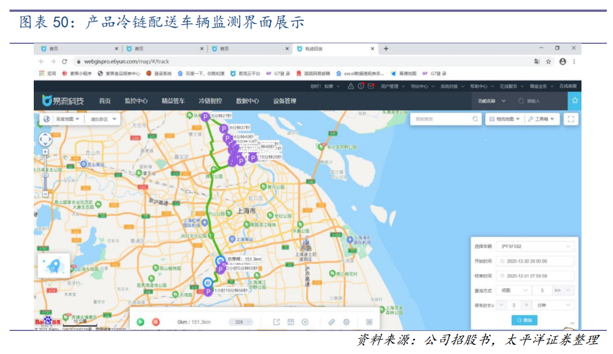
Task: Click the save icon in the playback bar
Action: [x=290, y=322]
